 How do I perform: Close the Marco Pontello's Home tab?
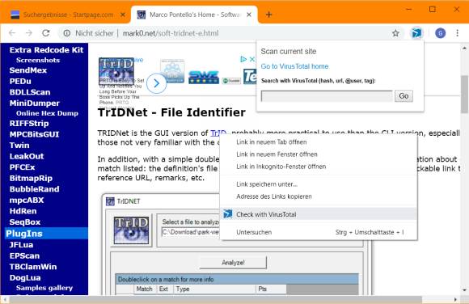[249, 15]
